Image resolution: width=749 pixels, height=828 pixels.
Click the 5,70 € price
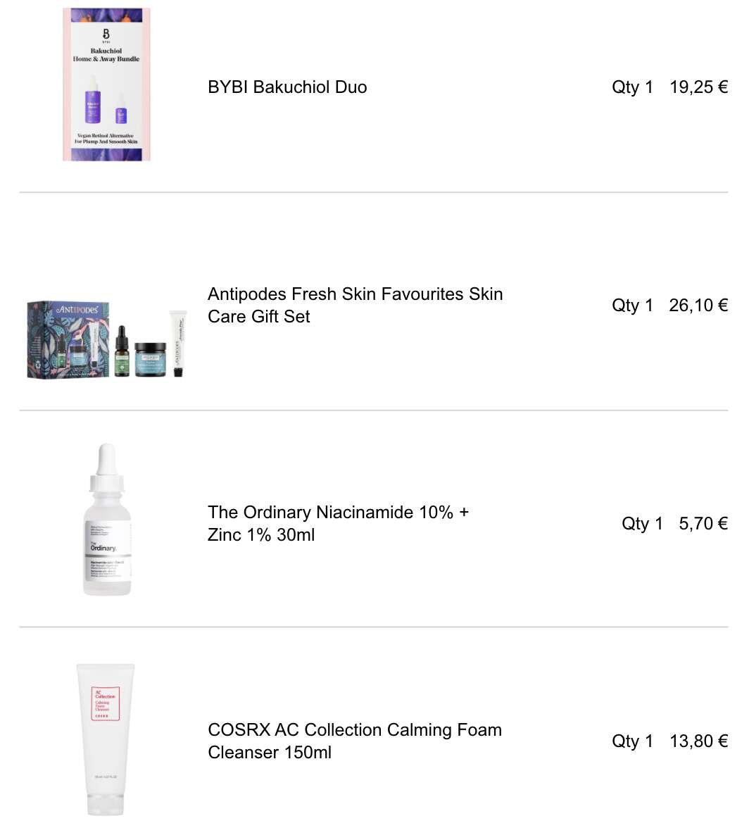[703, 523]
